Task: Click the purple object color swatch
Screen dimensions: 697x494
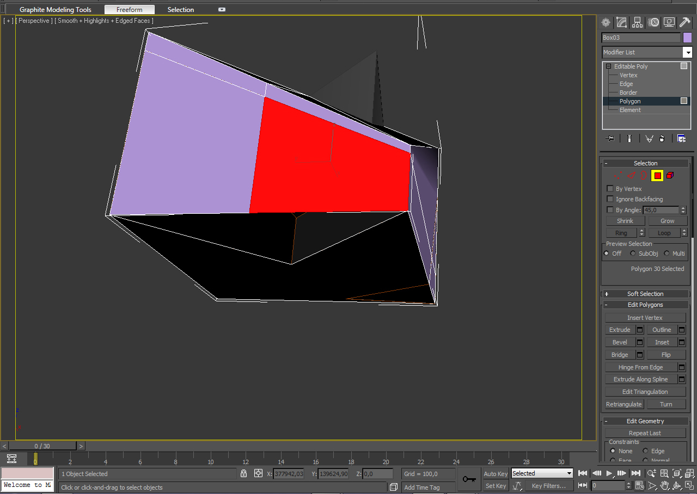Action: (x=687, y=38)
